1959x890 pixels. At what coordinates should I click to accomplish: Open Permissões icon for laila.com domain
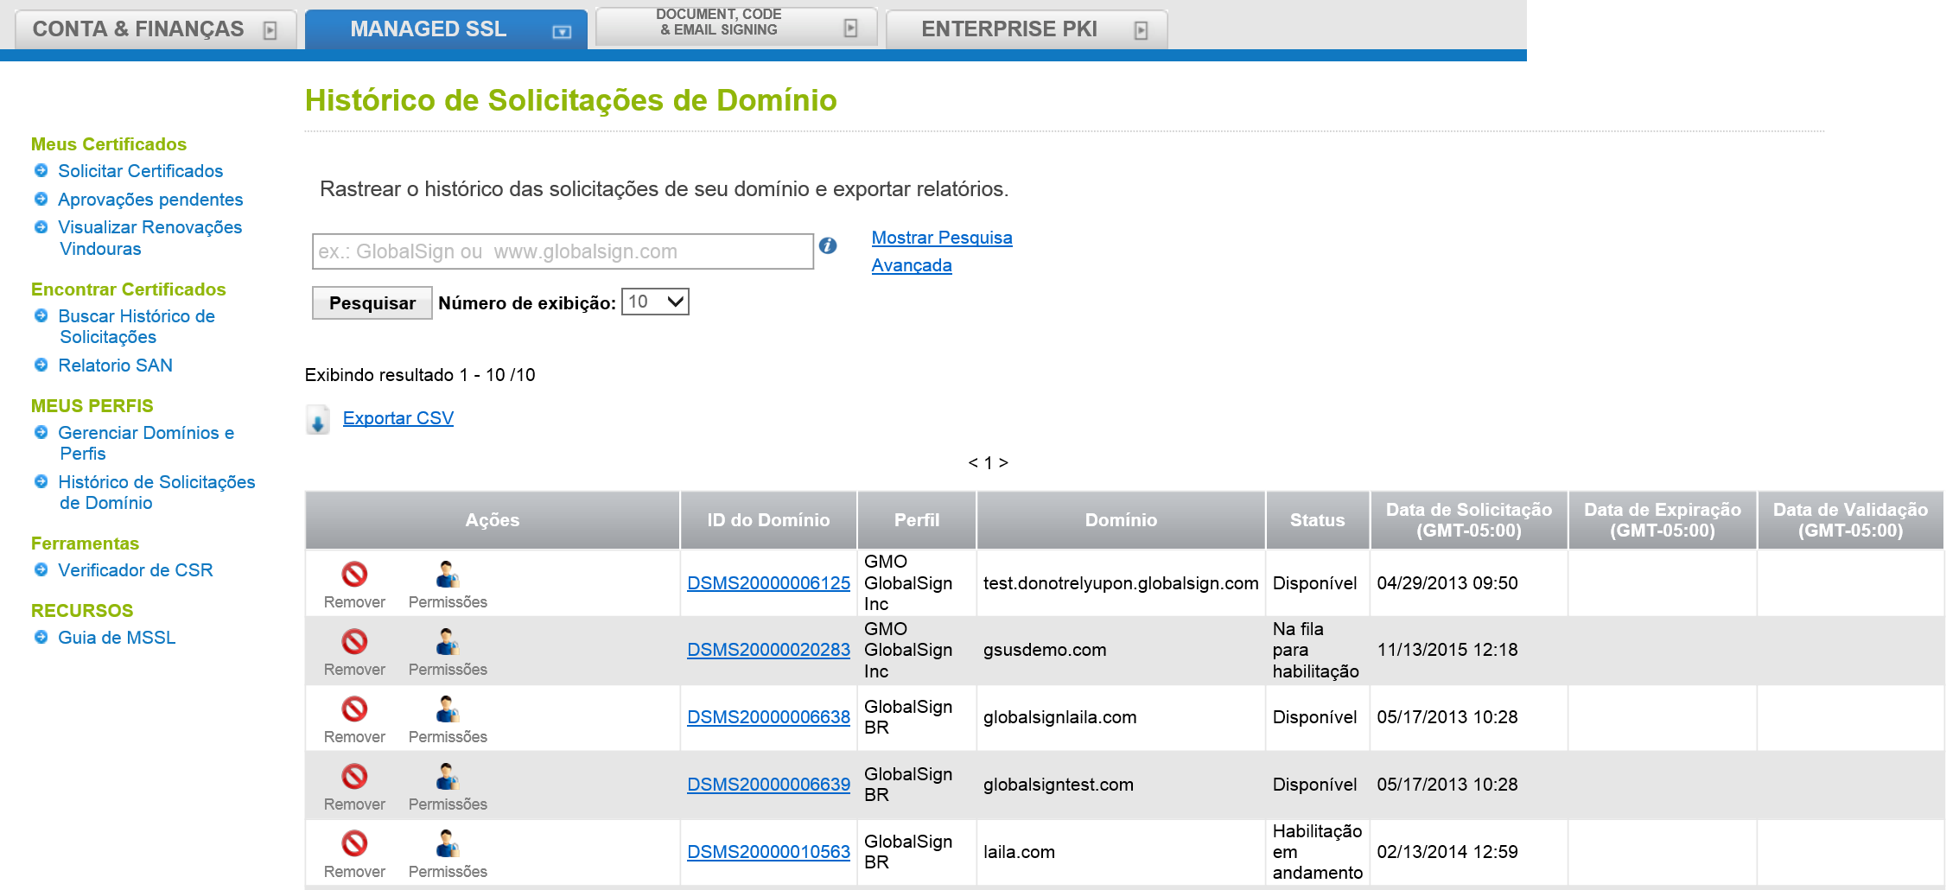(447, 843)
